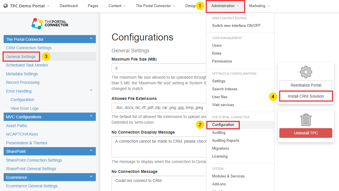Go to the Dashboard tab

tap(69, 6)
